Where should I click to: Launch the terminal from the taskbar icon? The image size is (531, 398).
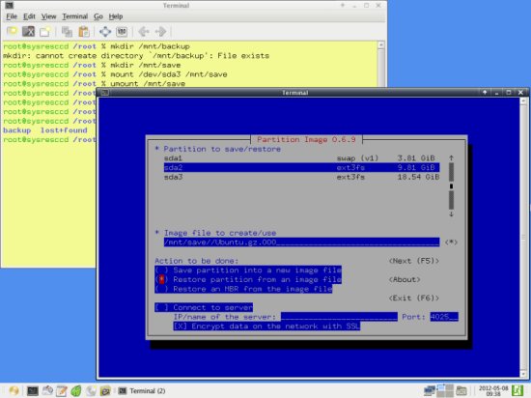(x=33, y=391)
